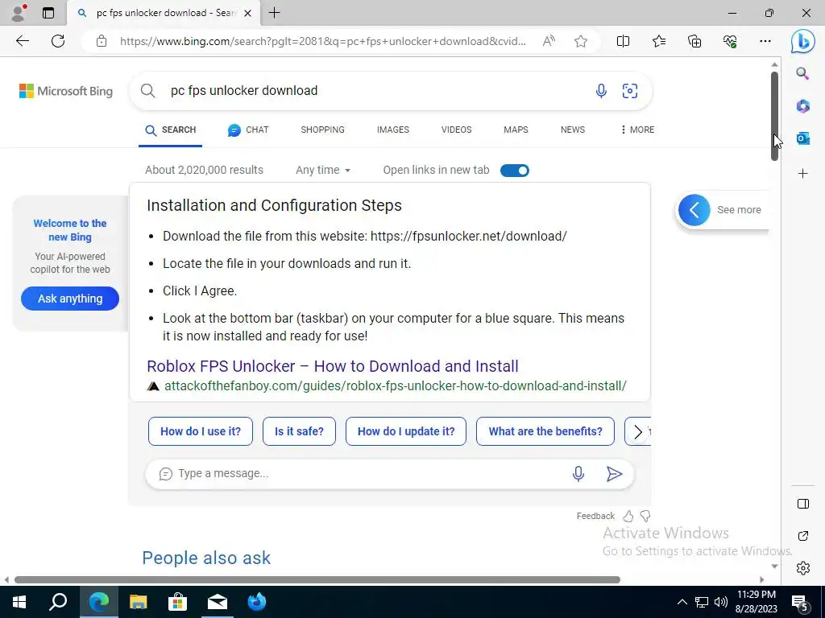Open the attackofthefanboy.com URL link
Image resolution: width=825 pixels, height=618 pixels.
[395, 386]
